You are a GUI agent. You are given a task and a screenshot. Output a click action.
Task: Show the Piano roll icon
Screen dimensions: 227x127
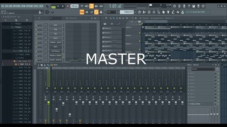pyautogui.click(x=144, y=12)
